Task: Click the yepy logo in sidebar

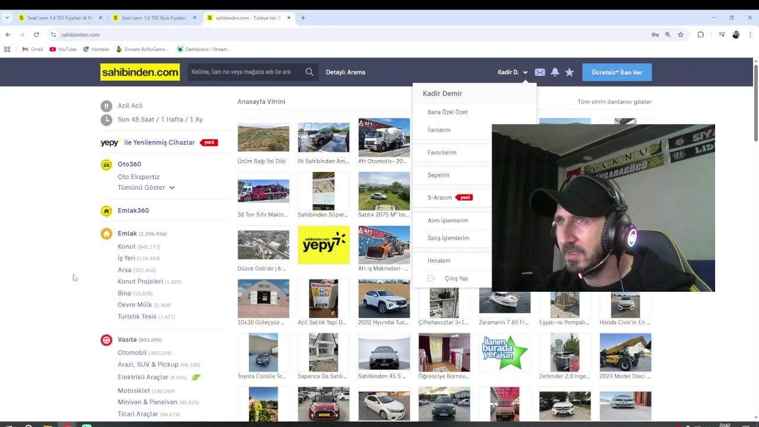Action: pyautogui.click(x=110, y=143)
